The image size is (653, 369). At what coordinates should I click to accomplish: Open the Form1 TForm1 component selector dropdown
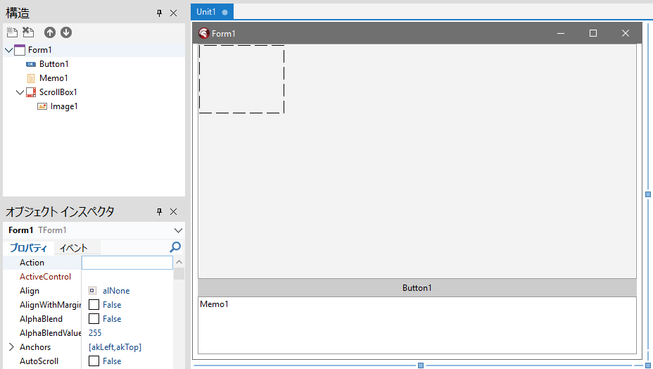[x=177, y=230]
